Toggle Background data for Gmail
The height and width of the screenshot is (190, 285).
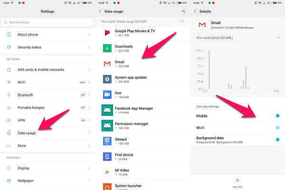[x=275, y=140]
